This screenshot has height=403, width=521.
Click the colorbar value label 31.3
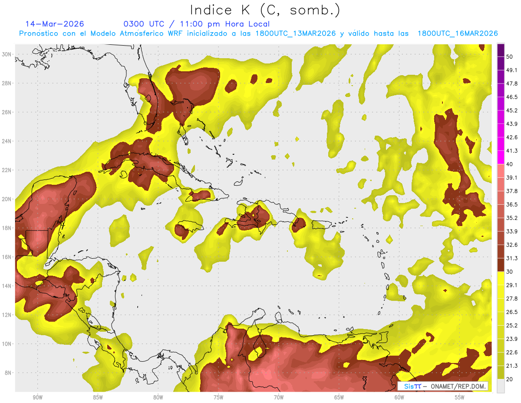tap(512, 258)
